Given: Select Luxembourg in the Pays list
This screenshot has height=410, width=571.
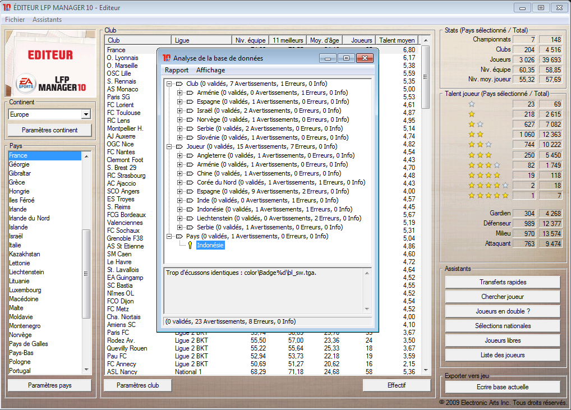Looking at the screenshot, I should click(25, 290).
